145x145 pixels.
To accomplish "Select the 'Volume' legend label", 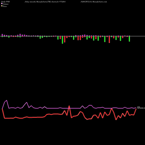I will 6,4.
